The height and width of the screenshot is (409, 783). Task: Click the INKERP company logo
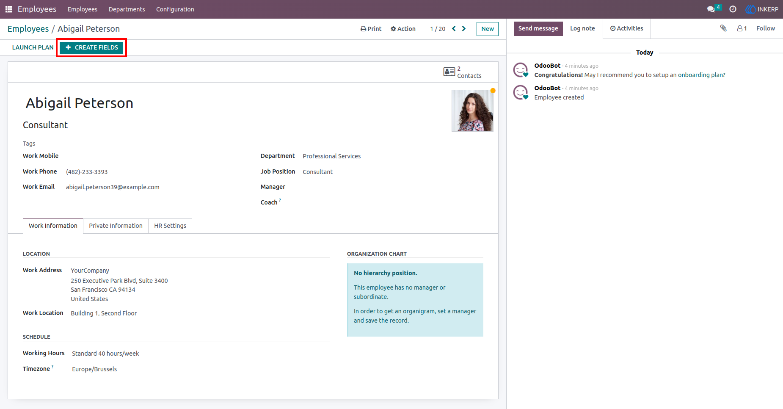(762, 9)
